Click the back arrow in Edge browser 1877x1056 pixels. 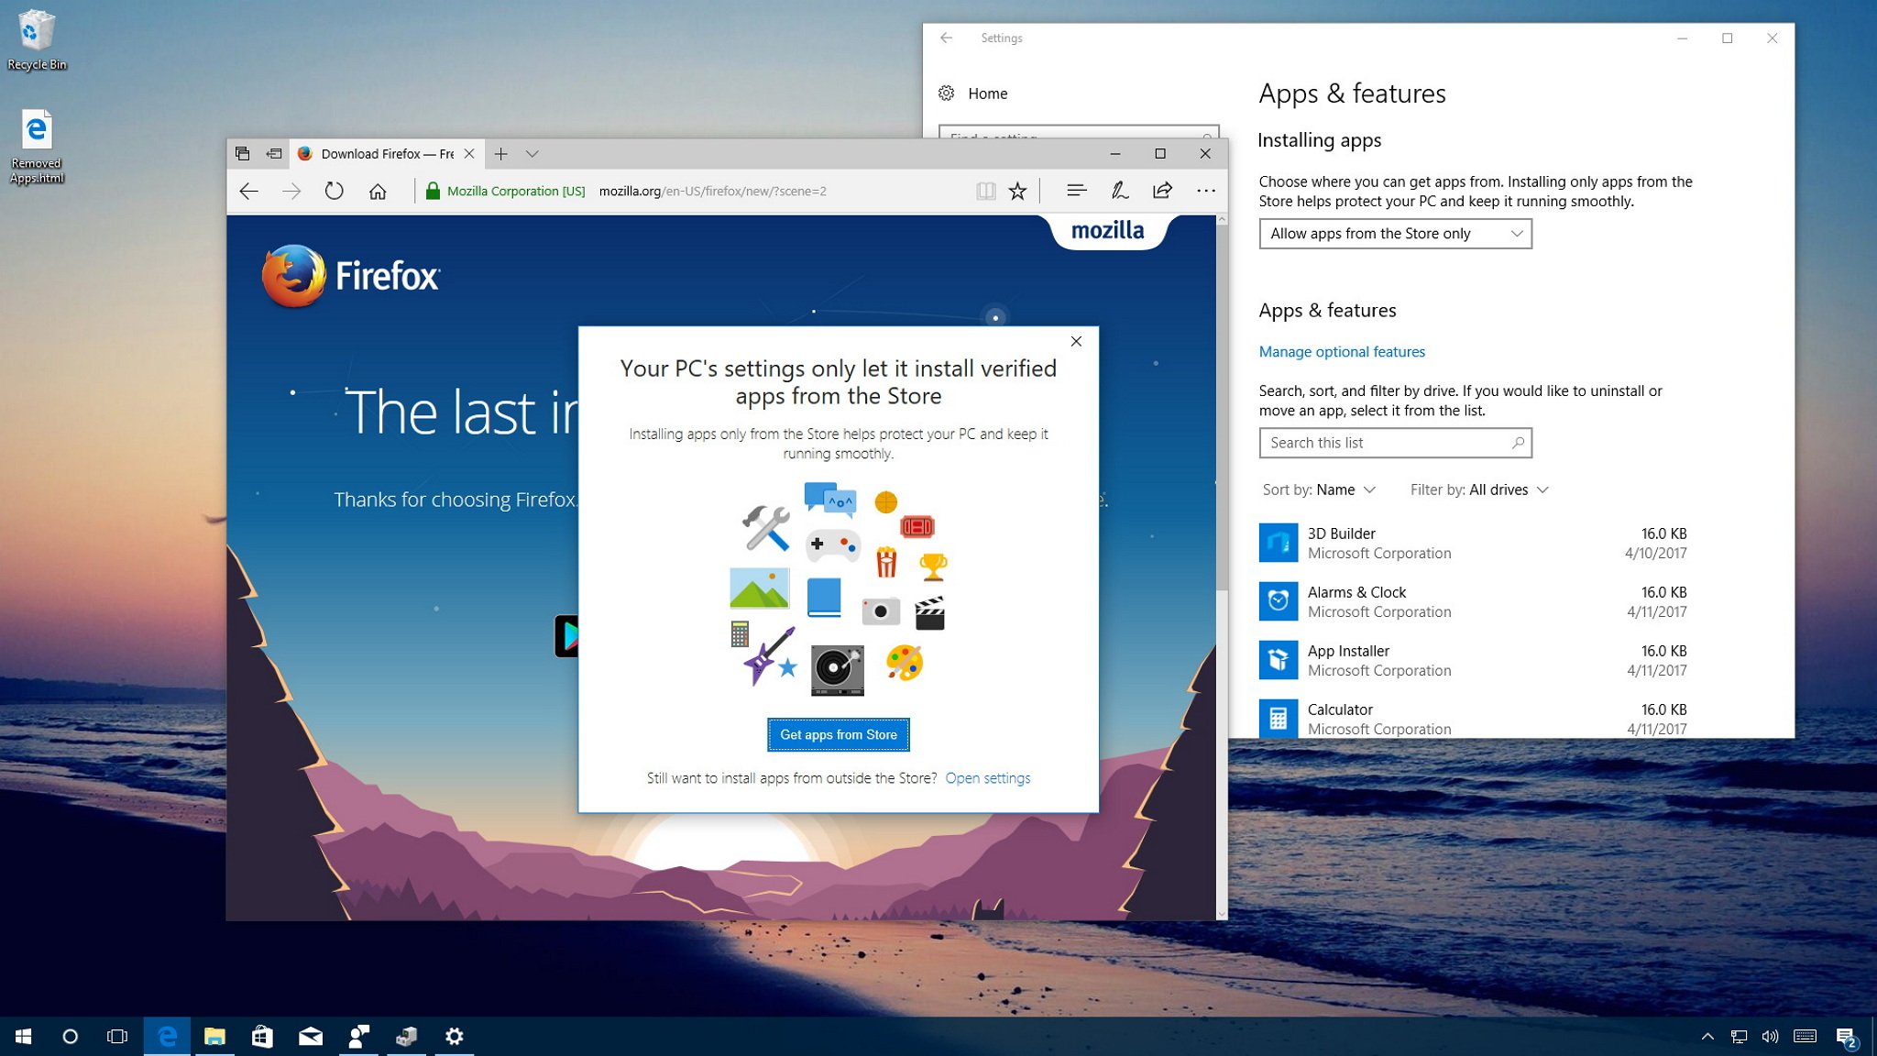point(248,191)
